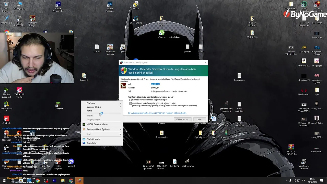Open Görüntü ayarları from context menu
327x184 pixels.
[102, 139]
